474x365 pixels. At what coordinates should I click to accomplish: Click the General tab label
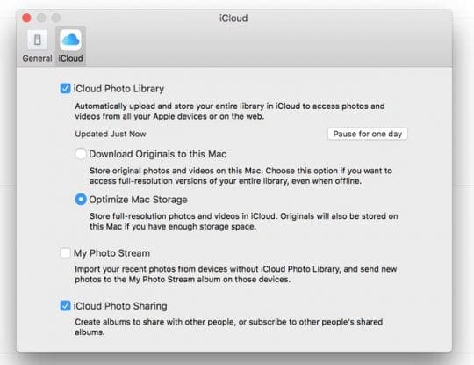(x=37, y=58)
